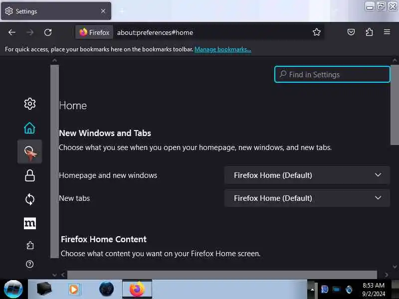Open the Search settings category icon
The width and height of the screenshot is (399, 299).
[x=30, y=152]
